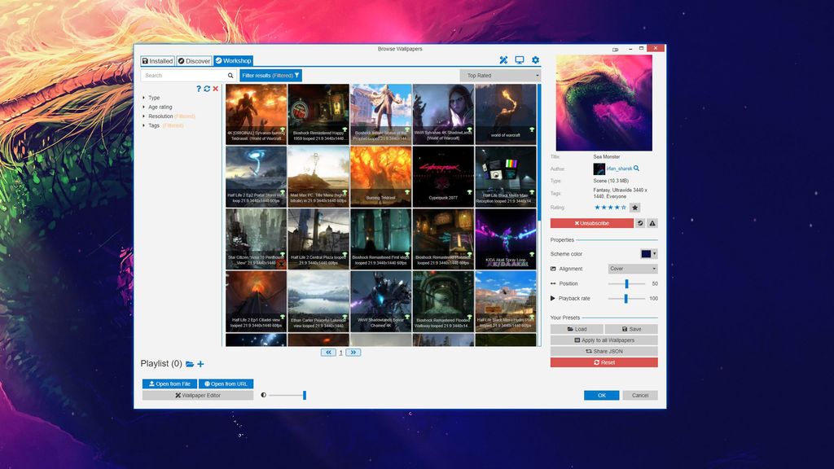Select the Workshop tab
This screenshot has height=469, width=834.
[x=234, y=60]
